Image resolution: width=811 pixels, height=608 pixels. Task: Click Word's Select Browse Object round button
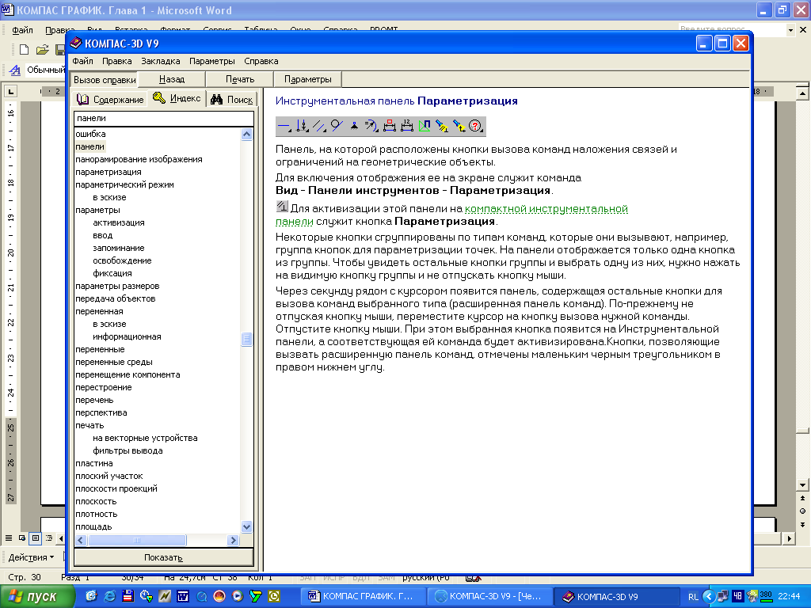[x=802, y=511]
